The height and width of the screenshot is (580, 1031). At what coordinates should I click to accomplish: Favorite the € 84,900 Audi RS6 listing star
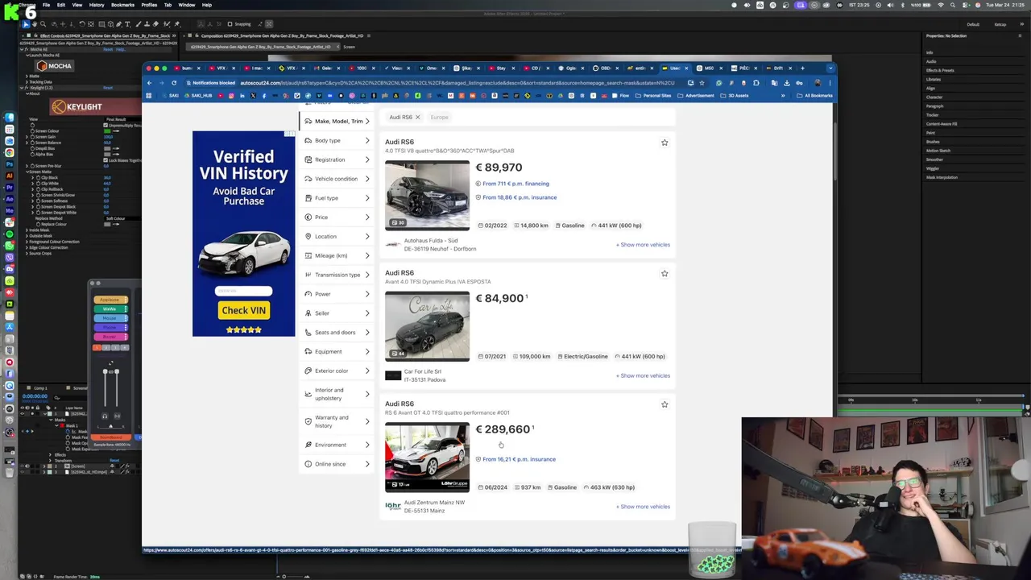click(665, 274)
